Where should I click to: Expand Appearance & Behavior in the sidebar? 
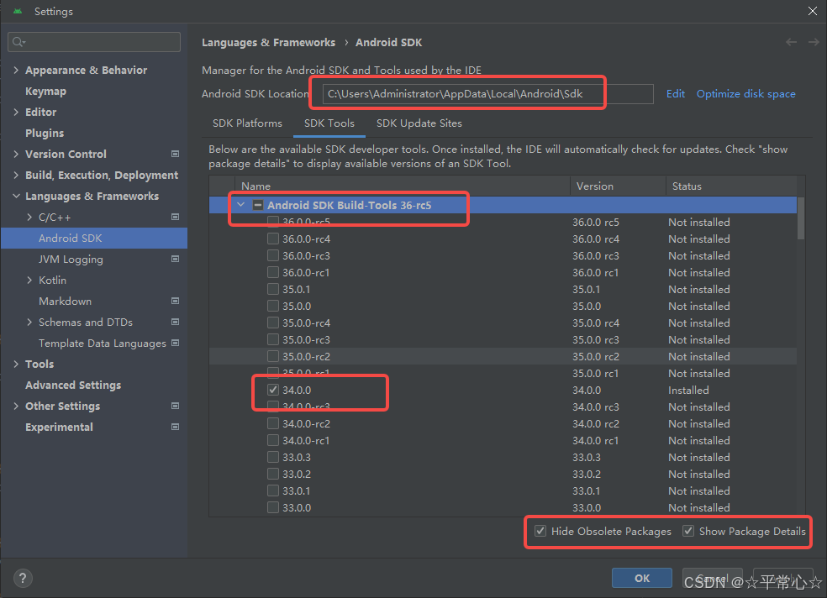point(16,70)
